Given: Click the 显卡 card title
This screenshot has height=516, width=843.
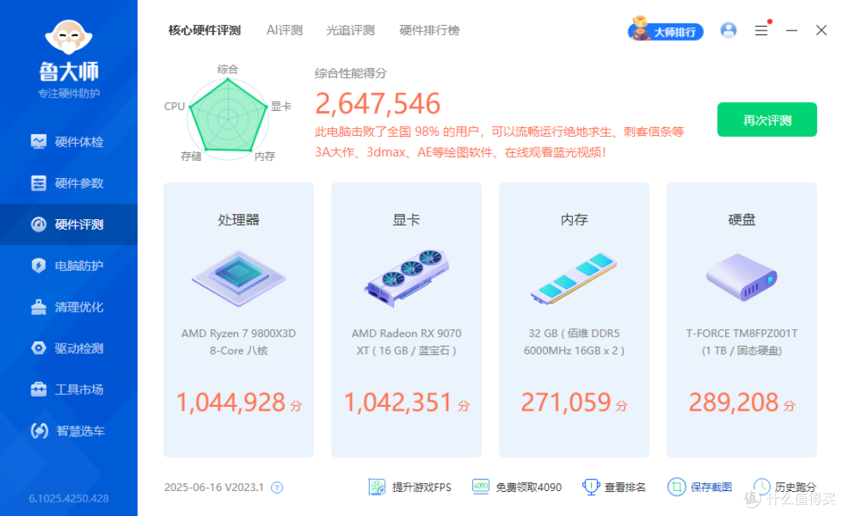Looking at the screenshot, I should (x=407, y=220).
